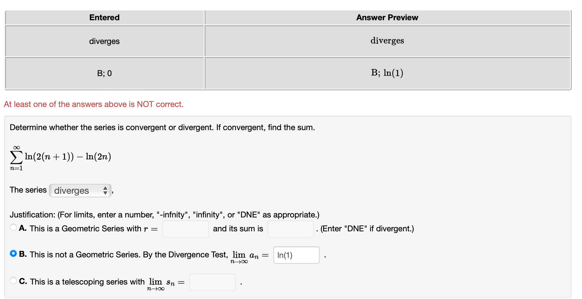This screenshot has height=299, width=582.
Task: Click the entered "diverges" table cell
Action: pos(104,41)
